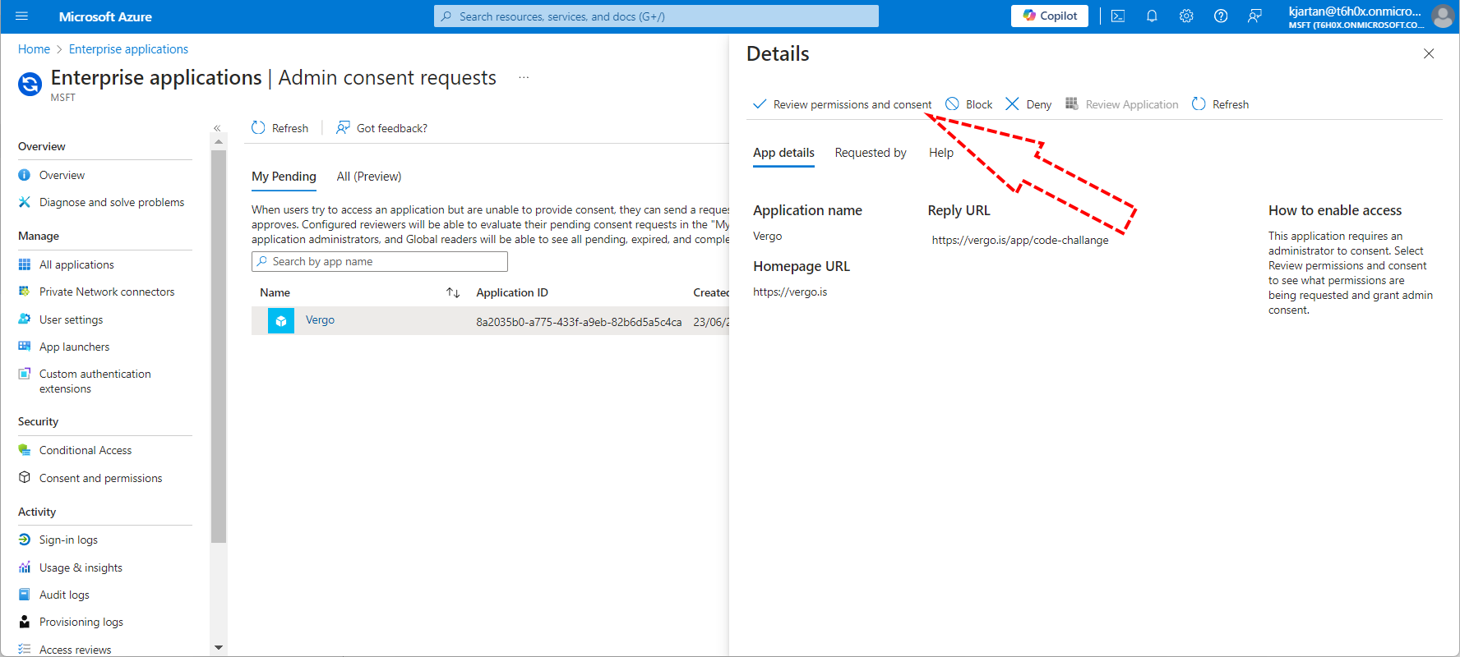This screenshot has height=657, width=1460.
Task: Click the Vergo app icon in the list
Action: 281,320
